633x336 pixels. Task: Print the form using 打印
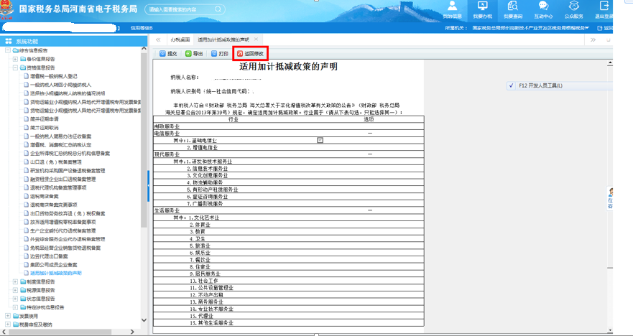(220, 54)
